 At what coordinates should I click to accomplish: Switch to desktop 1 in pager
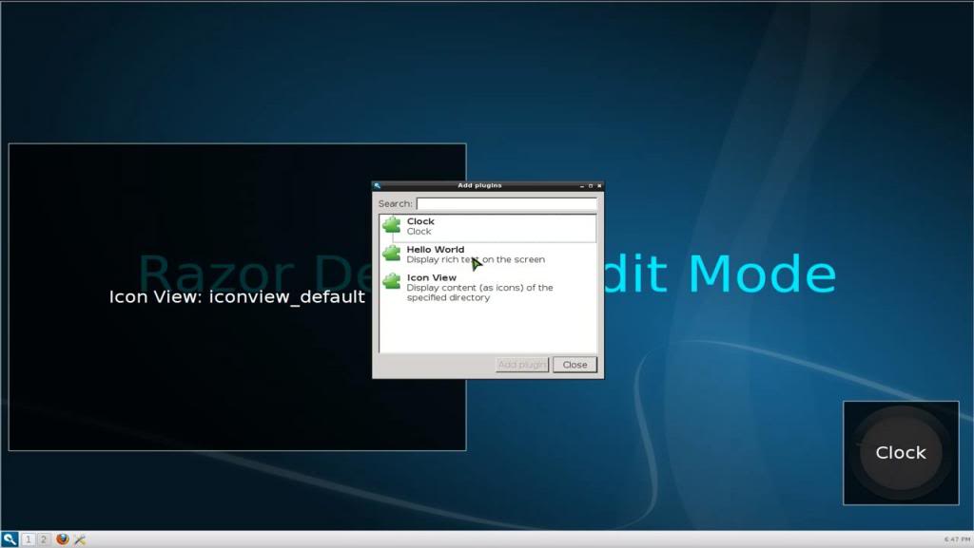(29, 539)
